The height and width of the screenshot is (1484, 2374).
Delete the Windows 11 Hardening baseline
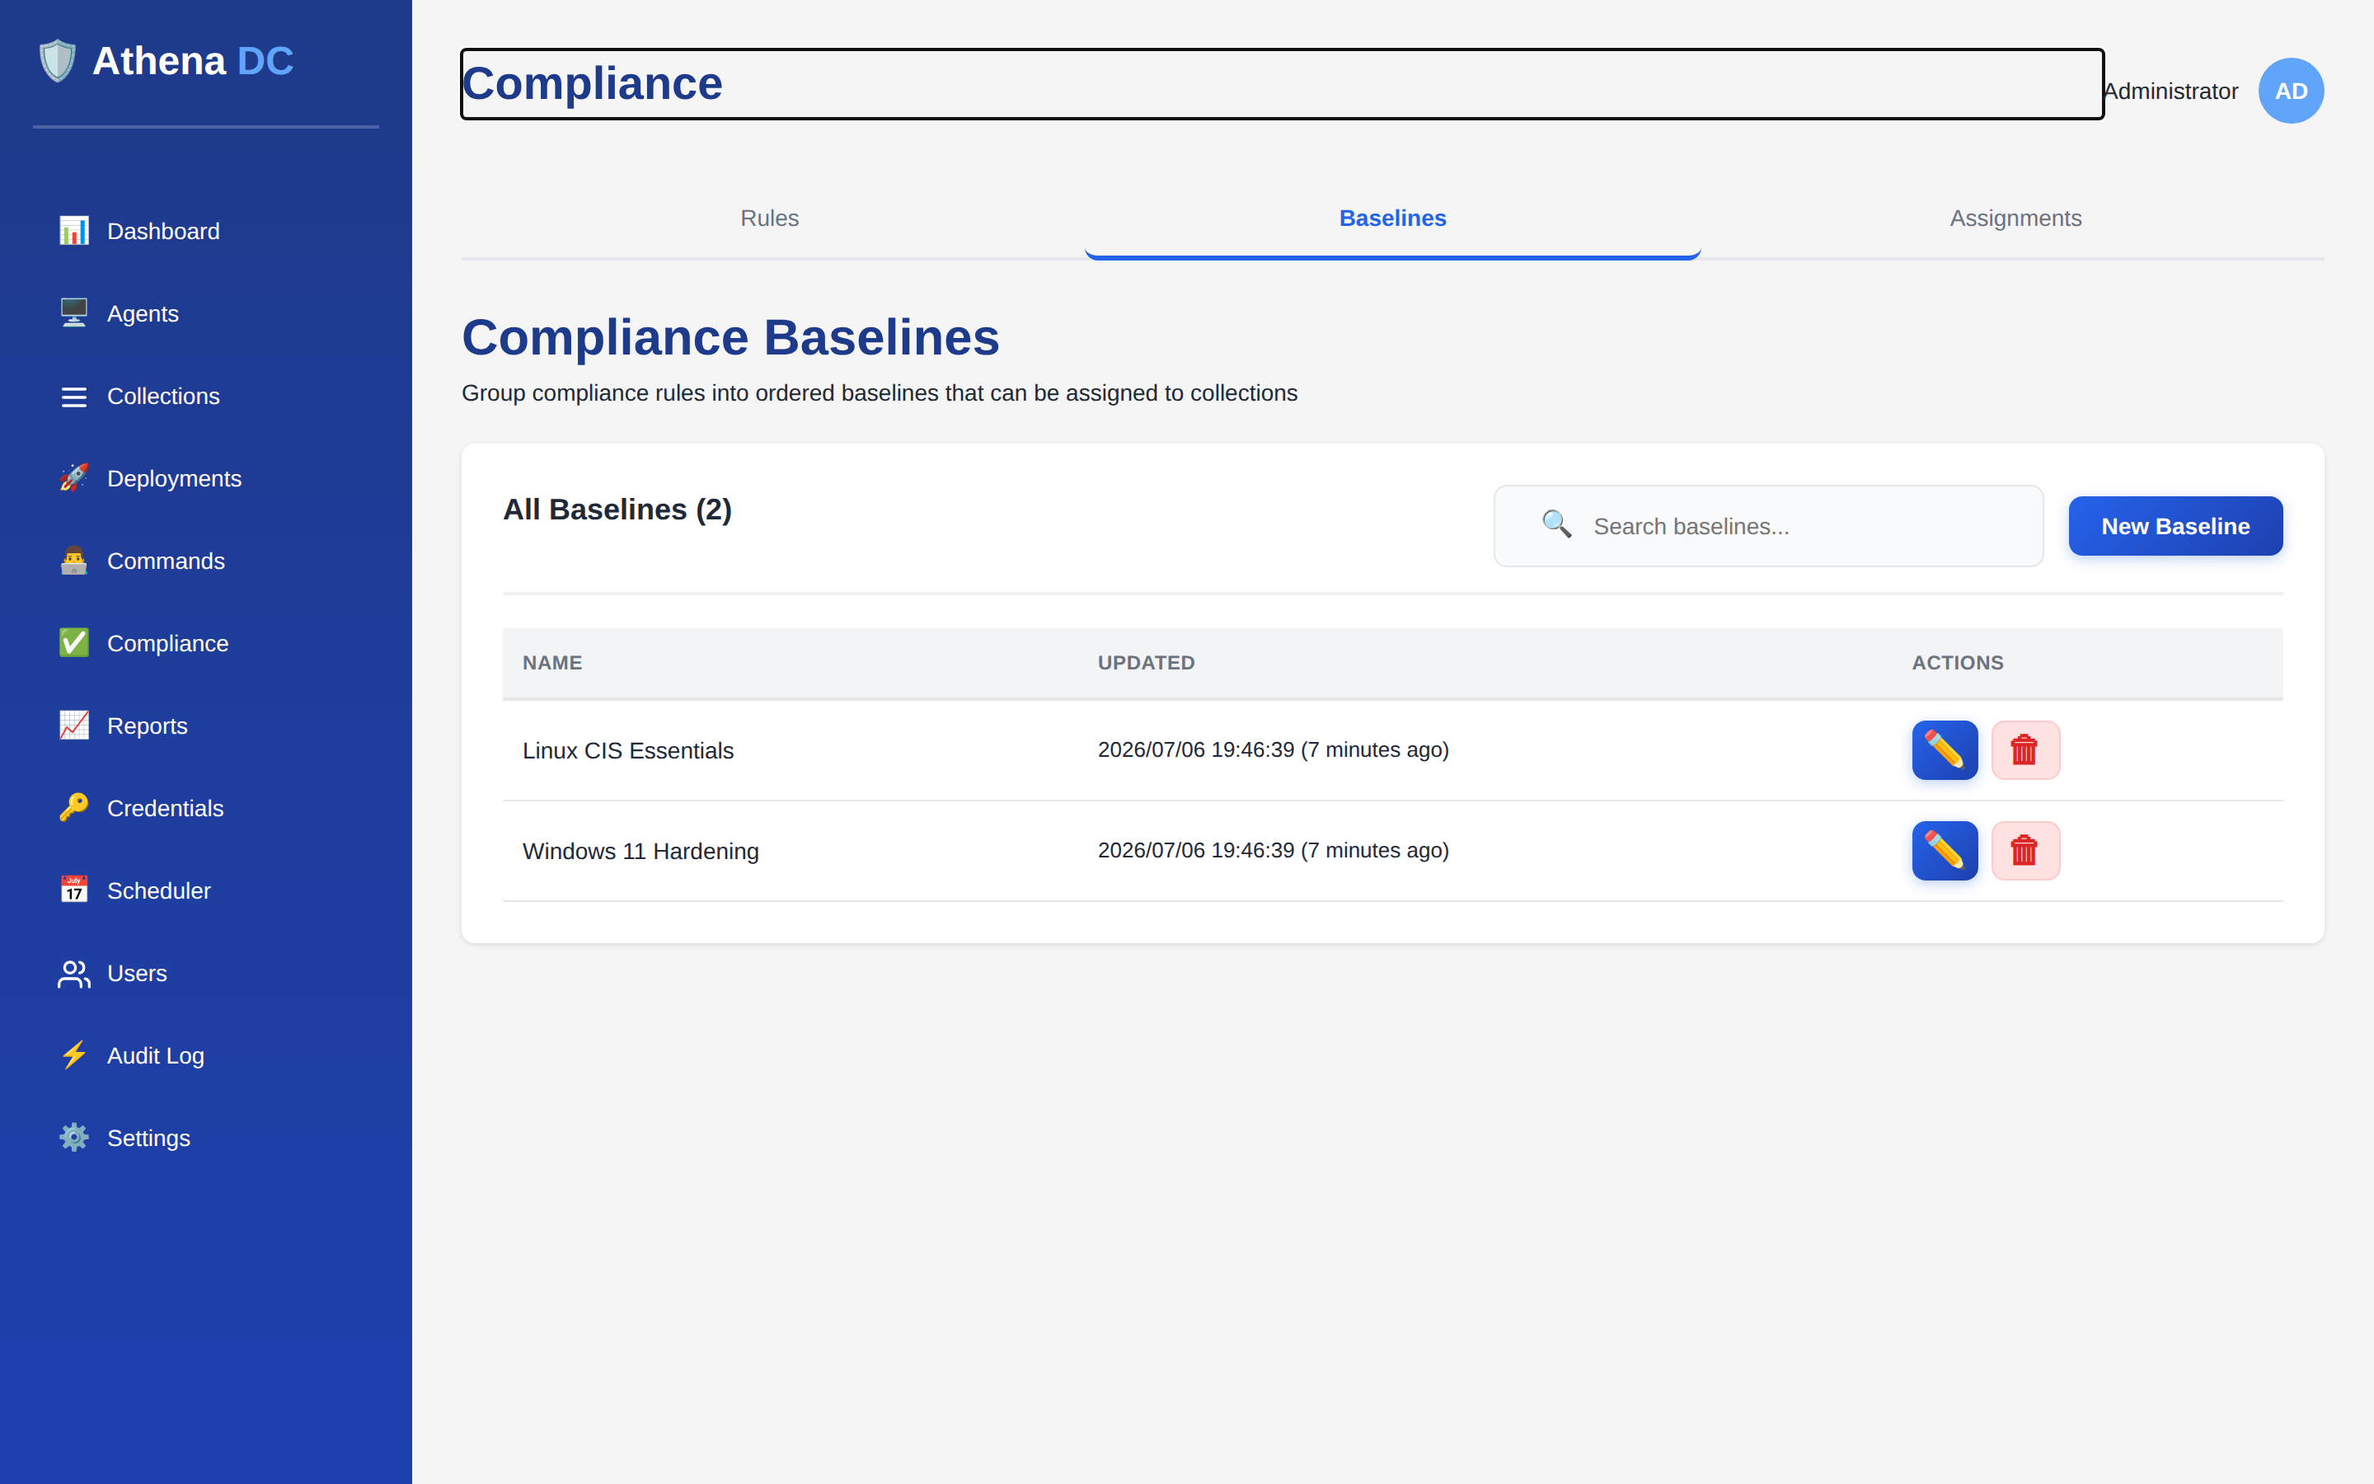(x=2024, y=850)
